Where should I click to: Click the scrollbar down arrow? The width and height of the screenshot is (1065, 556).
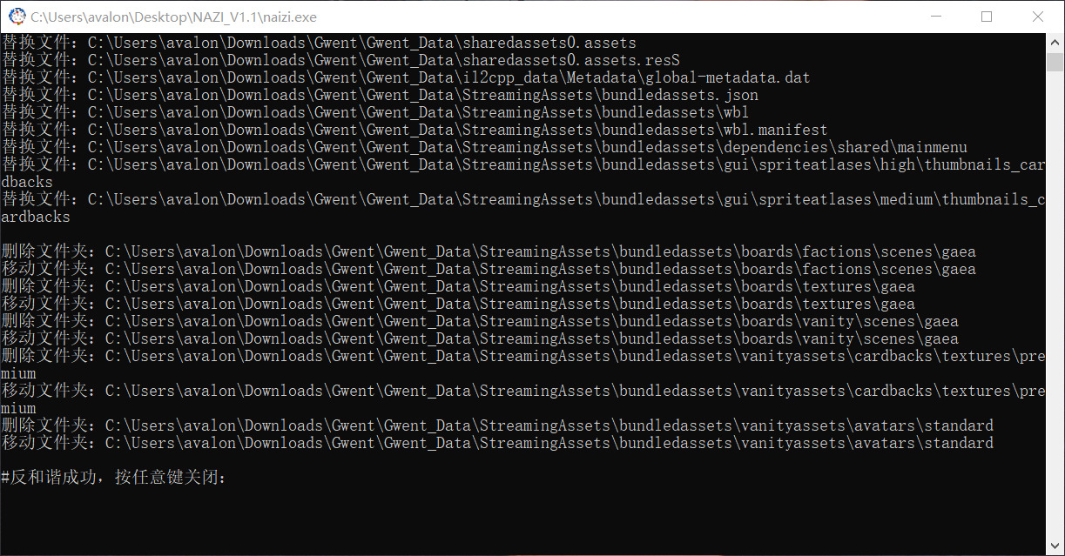pos(1055,546)
